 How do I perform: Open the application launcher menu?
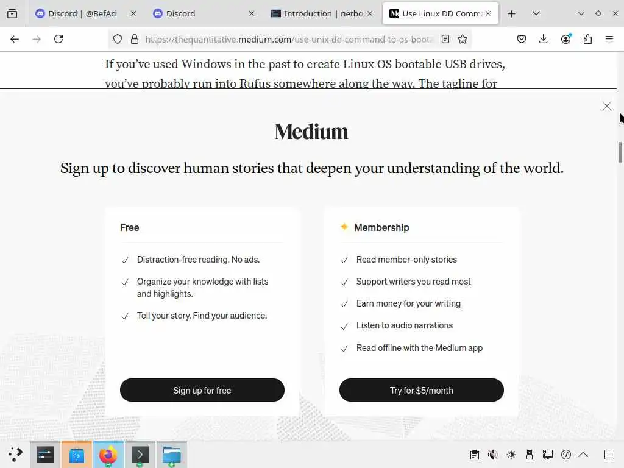coord(15,454)
